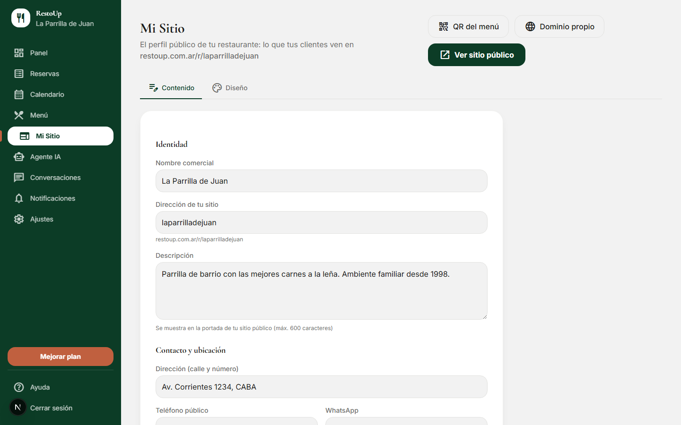This screenshot has width=681, height=425.
Task: Click the Ayuda question mark icon
Action: 19,387
